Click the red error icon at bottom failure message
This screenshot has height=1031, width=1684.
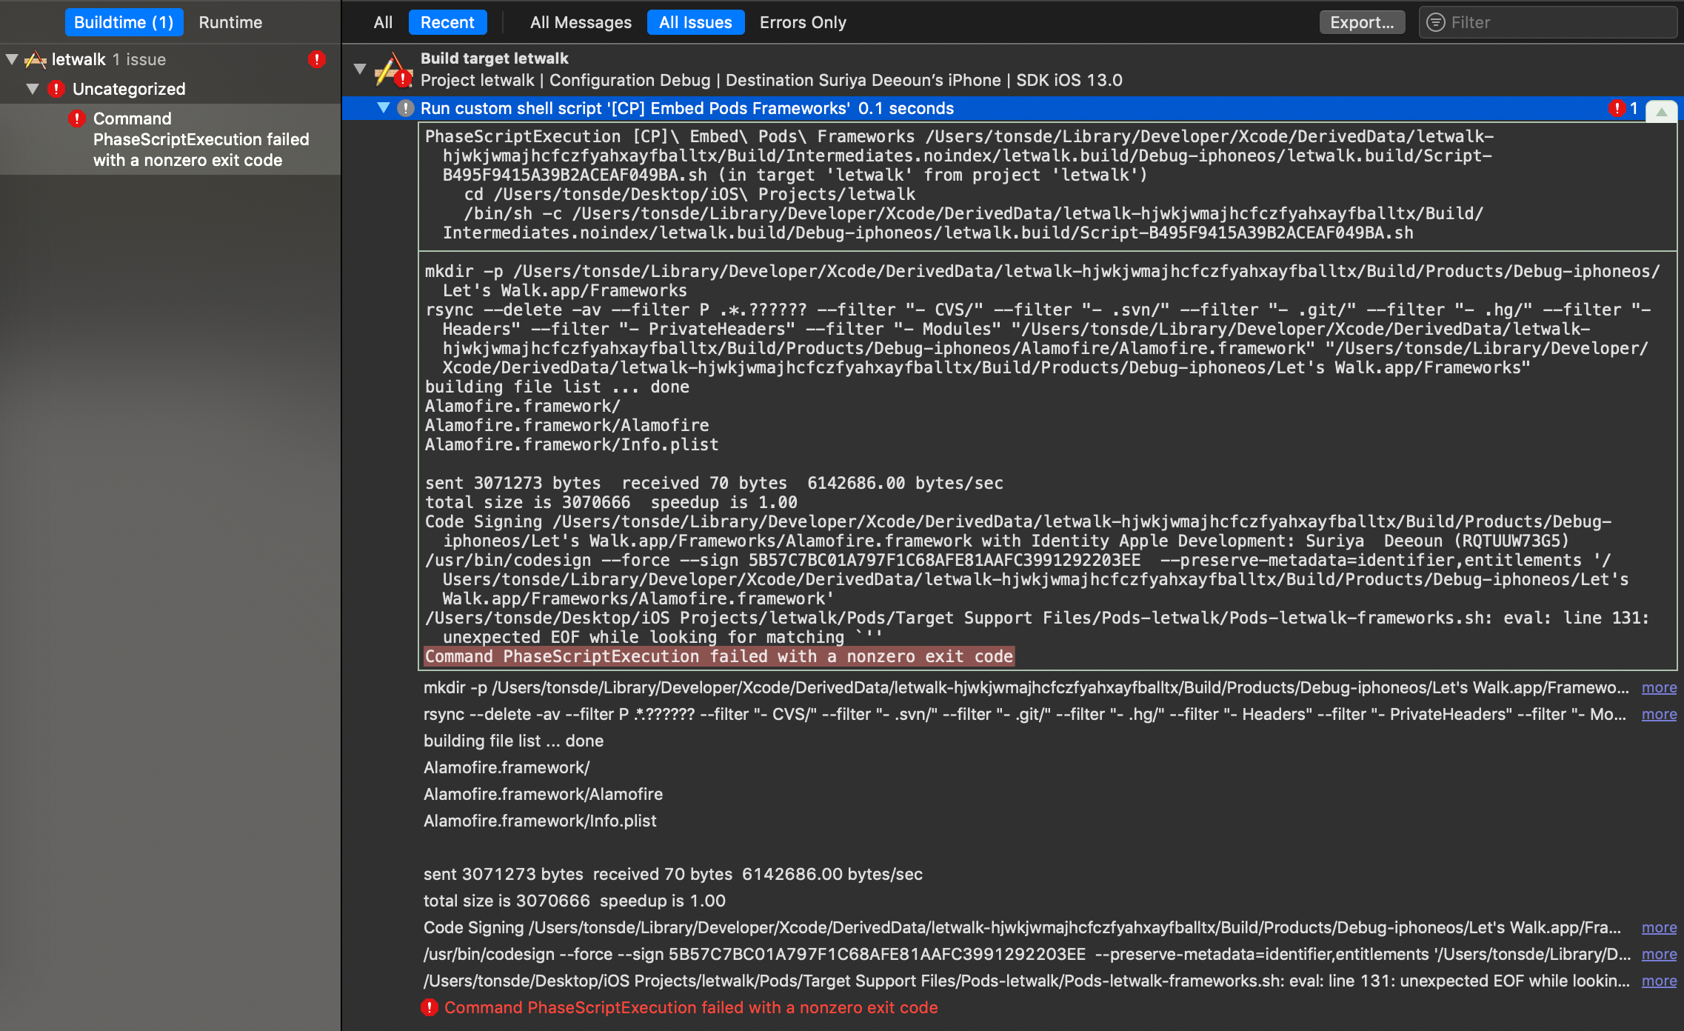click(430, 1007)
